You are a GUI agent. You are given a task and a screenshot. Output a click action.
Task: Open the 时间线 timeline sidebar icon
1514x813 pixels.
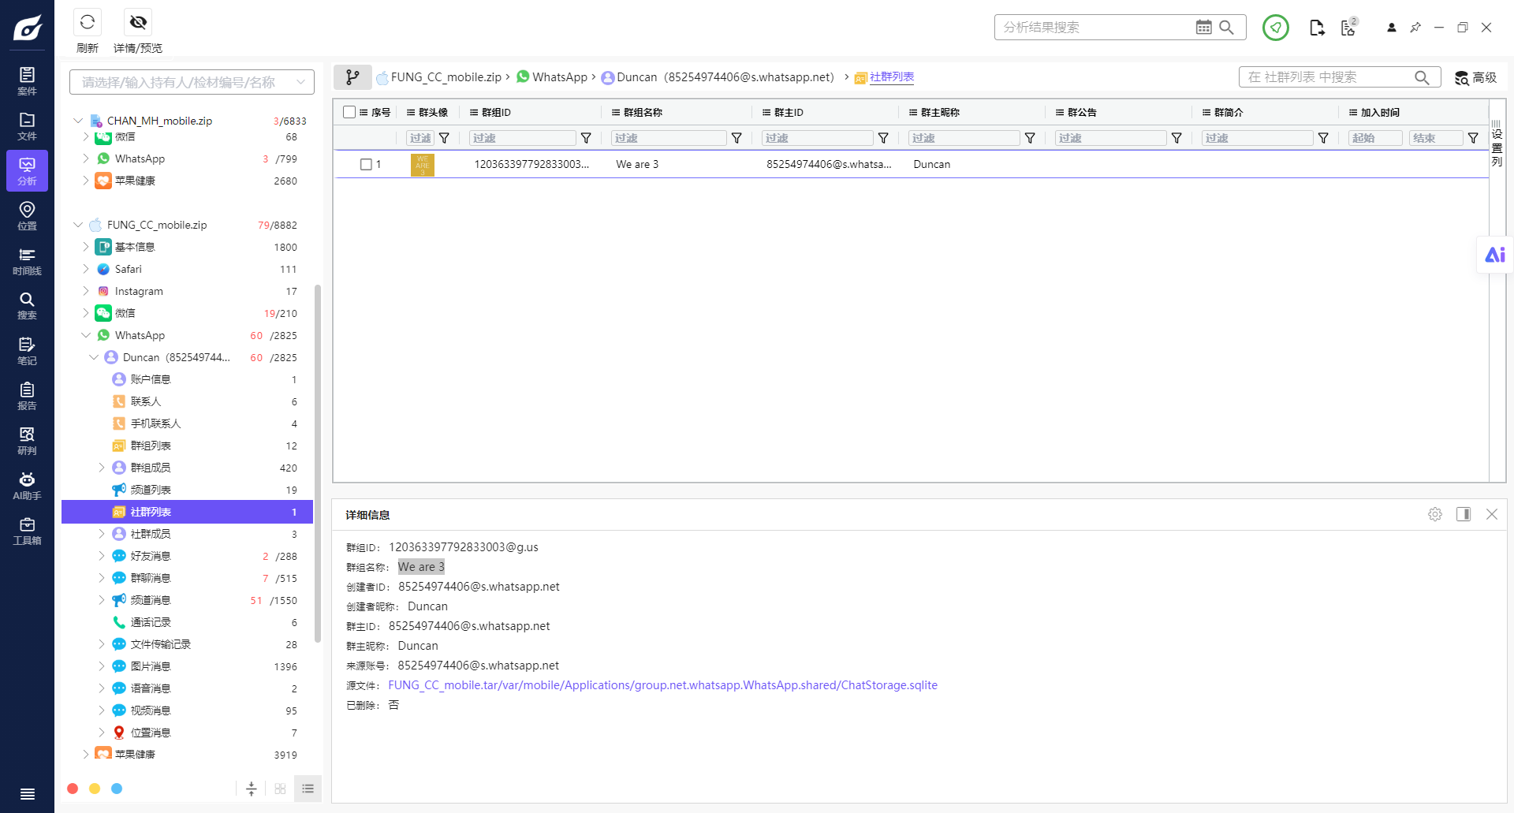pyautogui.click(x=27, y=260)
